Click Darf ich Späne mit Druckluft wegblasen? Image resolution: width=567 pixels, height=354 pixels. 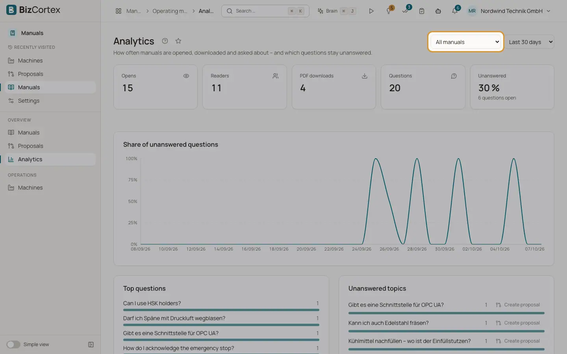tap(174, 318)
